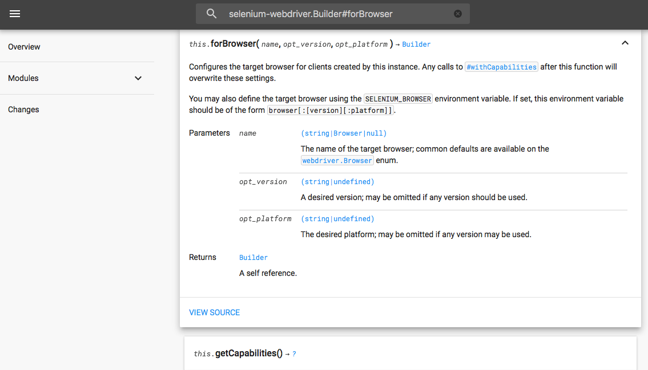648x370 pixels.
Task: Open the webdriver.Browser enum link
Action: 337,160
